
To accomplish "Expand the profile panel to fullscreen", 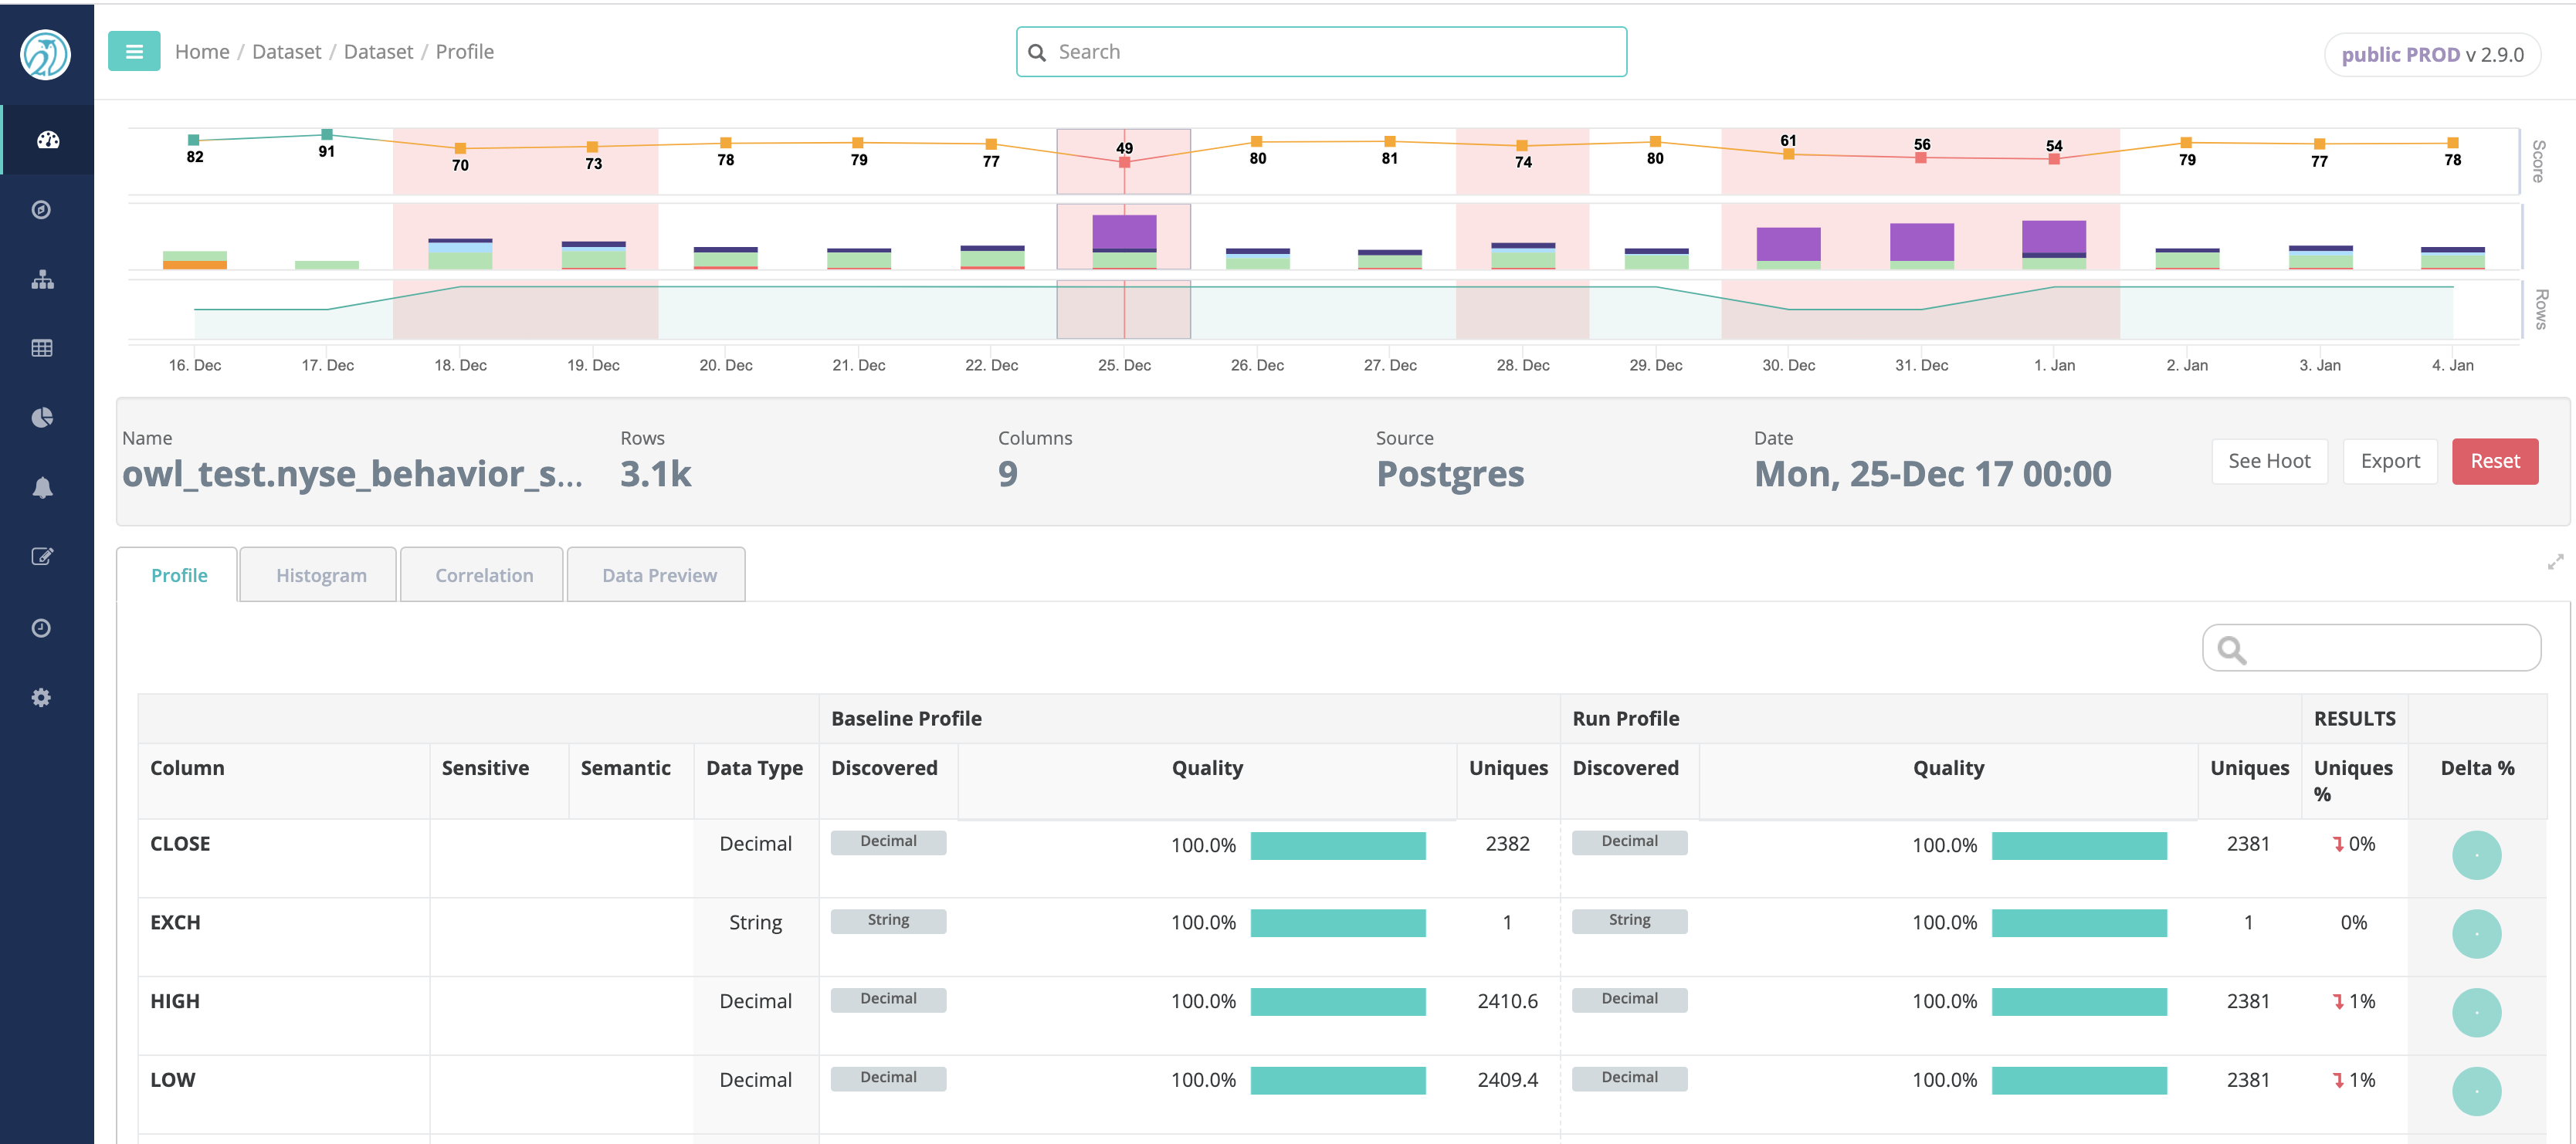I will point(2555,562).
